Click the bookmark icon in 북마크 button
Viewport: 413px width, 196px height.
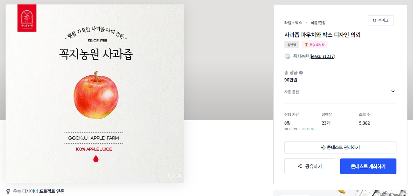[375, 20]
